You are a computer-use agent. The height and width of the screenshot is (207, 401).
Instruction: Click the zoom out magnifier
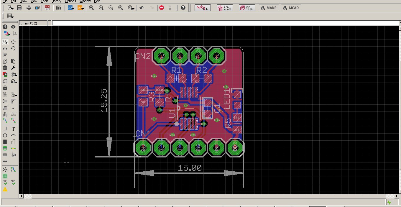(111, 8)
